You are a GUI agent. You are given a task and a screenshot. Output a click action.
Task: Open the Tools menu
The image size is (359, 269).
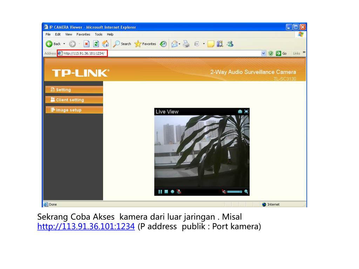99,34
